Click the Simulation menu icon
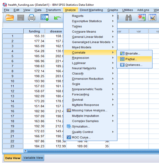This screenshot has height=163, width=159. (x=69, y=126)
